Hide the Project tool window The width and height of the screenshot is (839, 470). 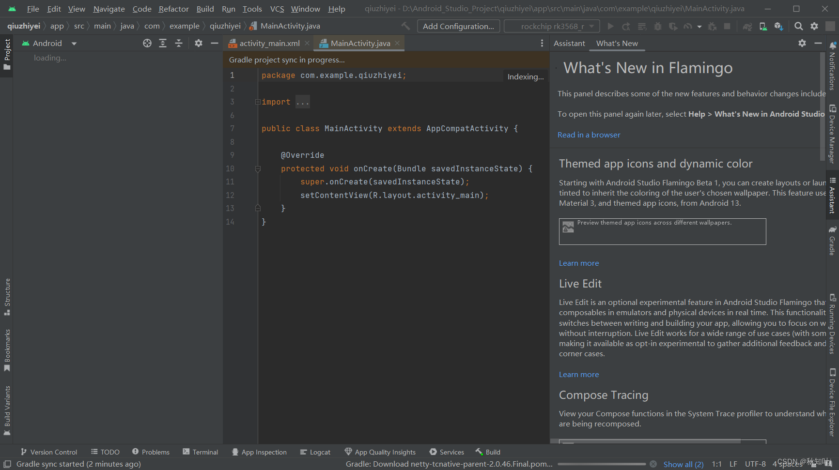click(215, 44)
